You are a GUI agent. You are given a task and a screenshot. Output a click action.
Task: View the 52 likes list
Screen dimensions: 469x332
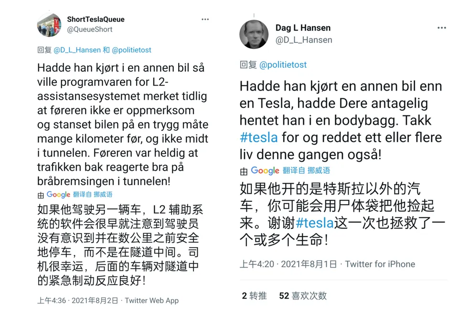(x=303, y=296)
